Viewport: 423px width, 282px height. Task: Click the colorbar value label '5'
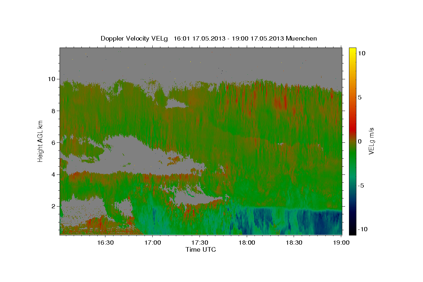360,97
